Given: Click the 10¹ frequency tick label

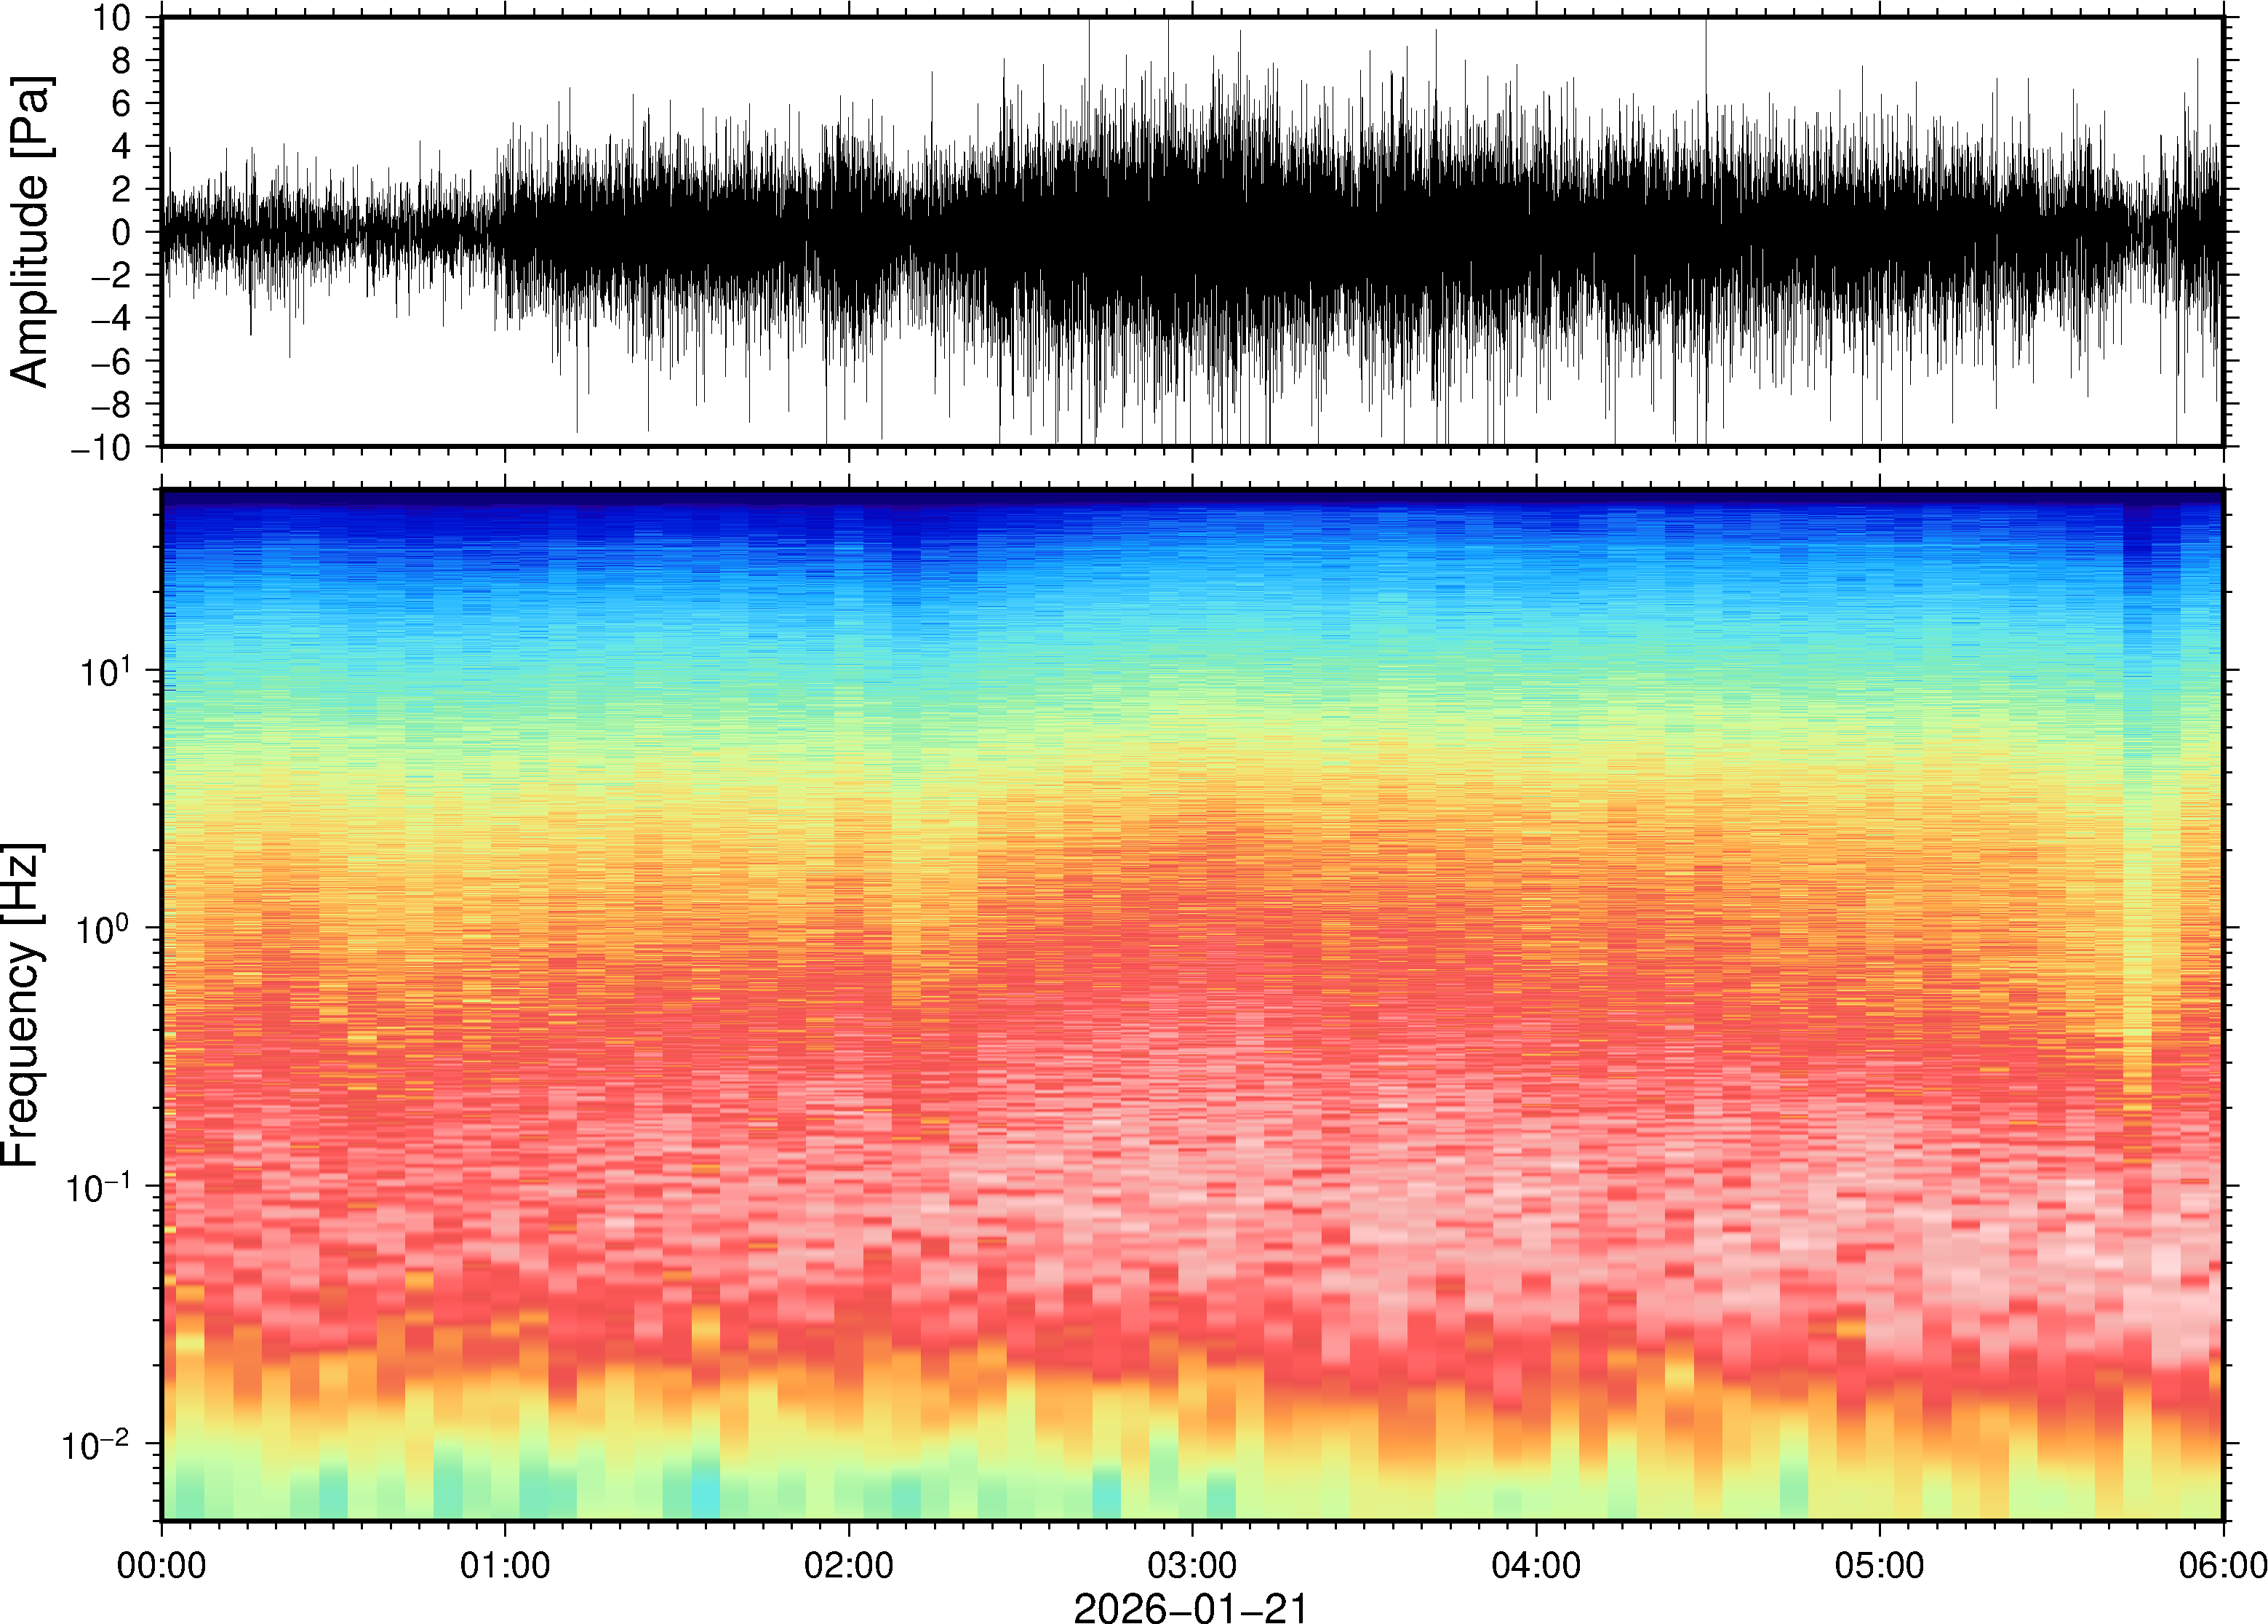Looking at the screenshot, I should coord(104,671).
